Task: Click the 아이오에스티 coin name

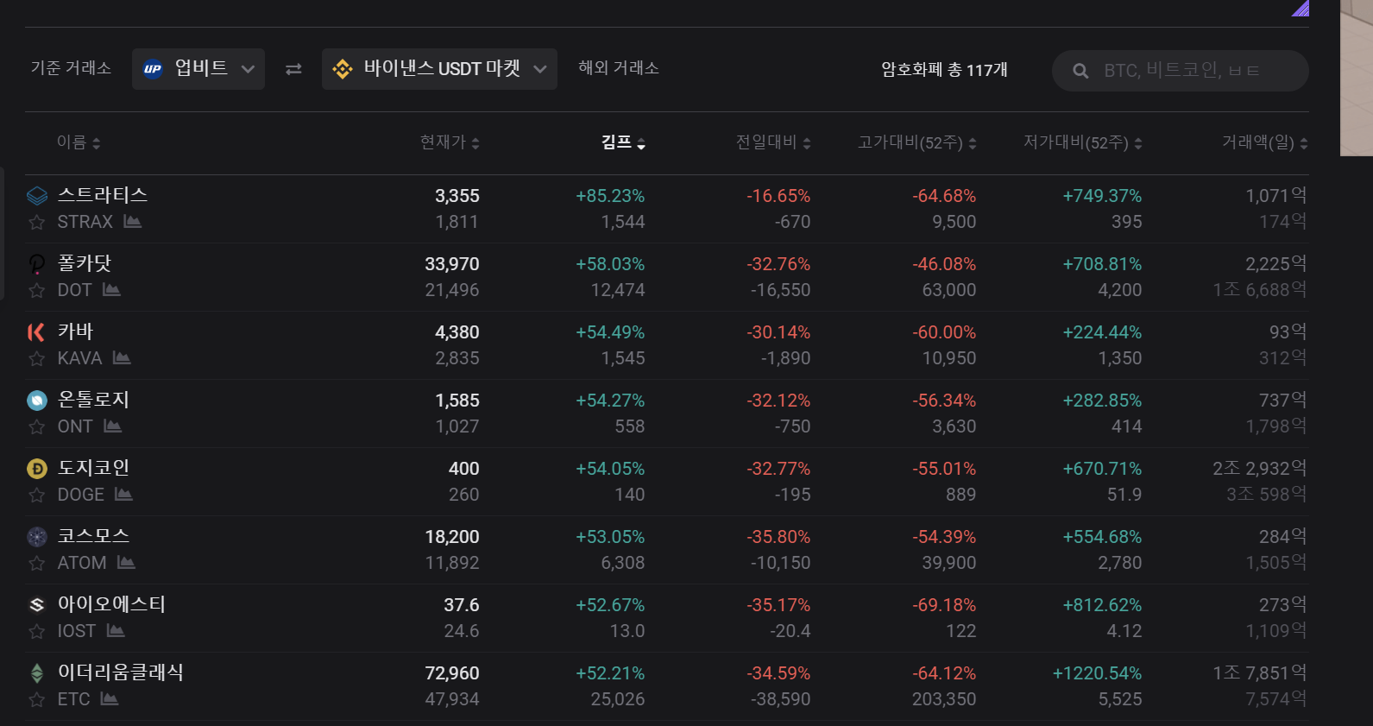Action: (x=111, y=604)
